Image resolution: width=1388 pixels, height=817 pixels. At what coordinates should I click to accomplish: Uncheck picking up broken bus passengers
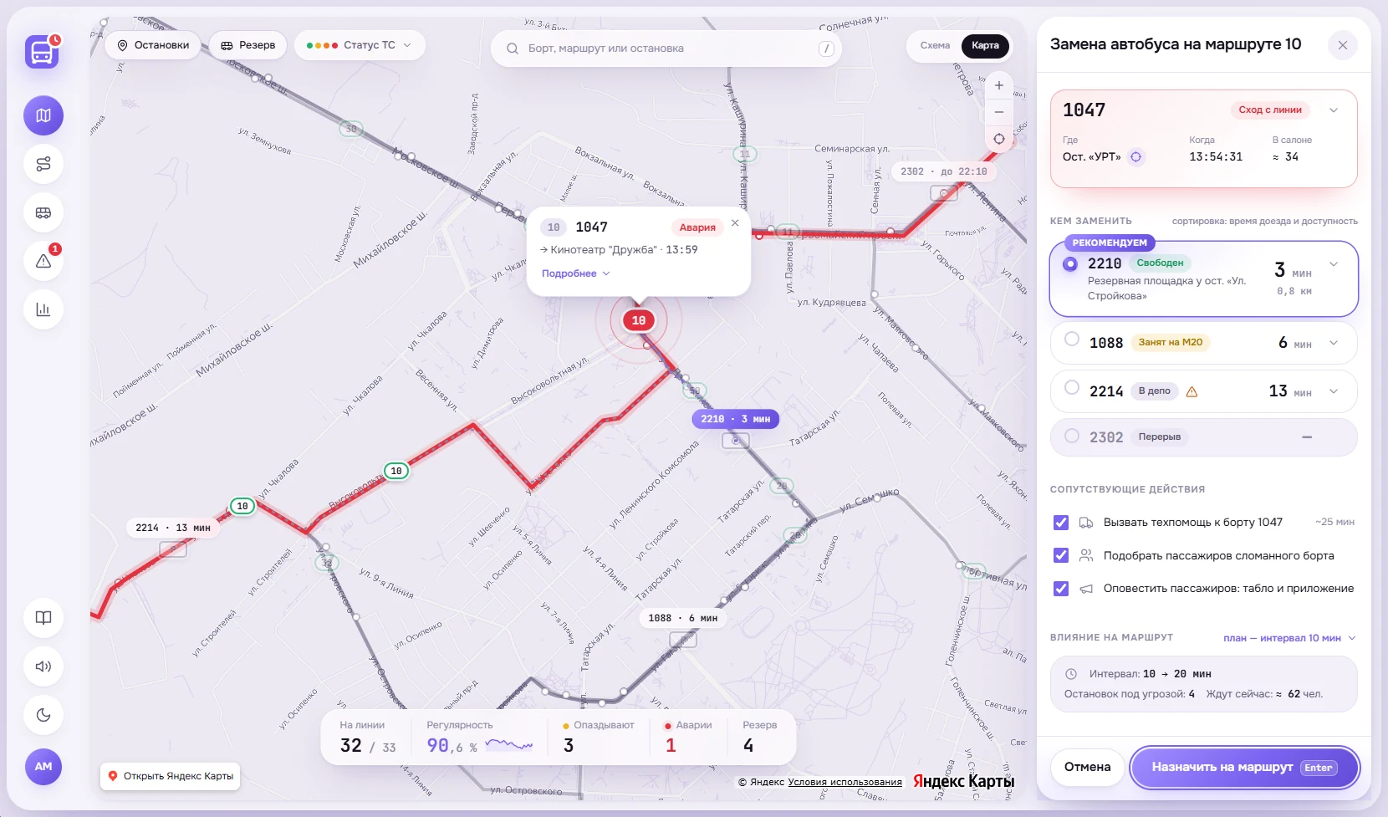tap(1061, 555)
